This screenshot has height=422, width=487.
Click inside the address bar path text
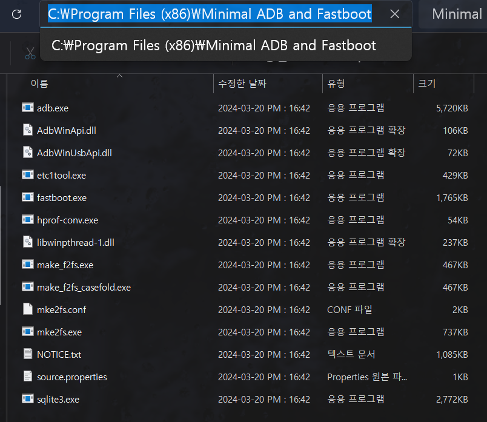(210, 14)
